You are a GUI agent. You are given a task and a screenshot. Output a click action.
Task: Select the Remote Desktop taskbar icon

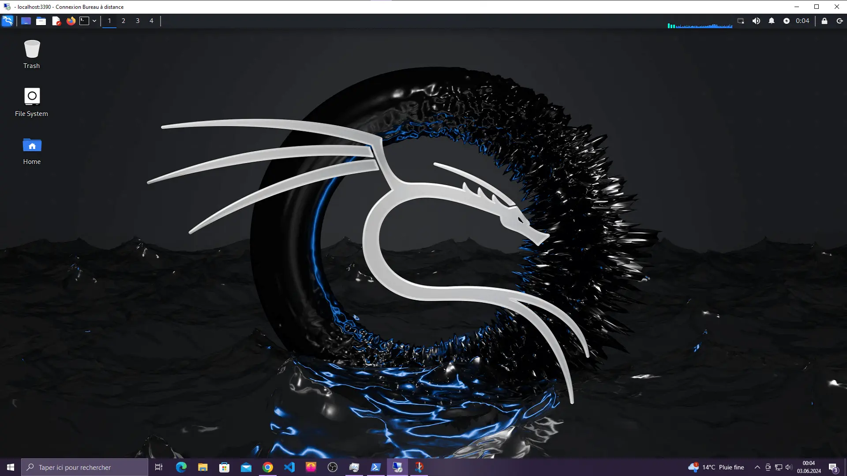(x=397, y=467)
